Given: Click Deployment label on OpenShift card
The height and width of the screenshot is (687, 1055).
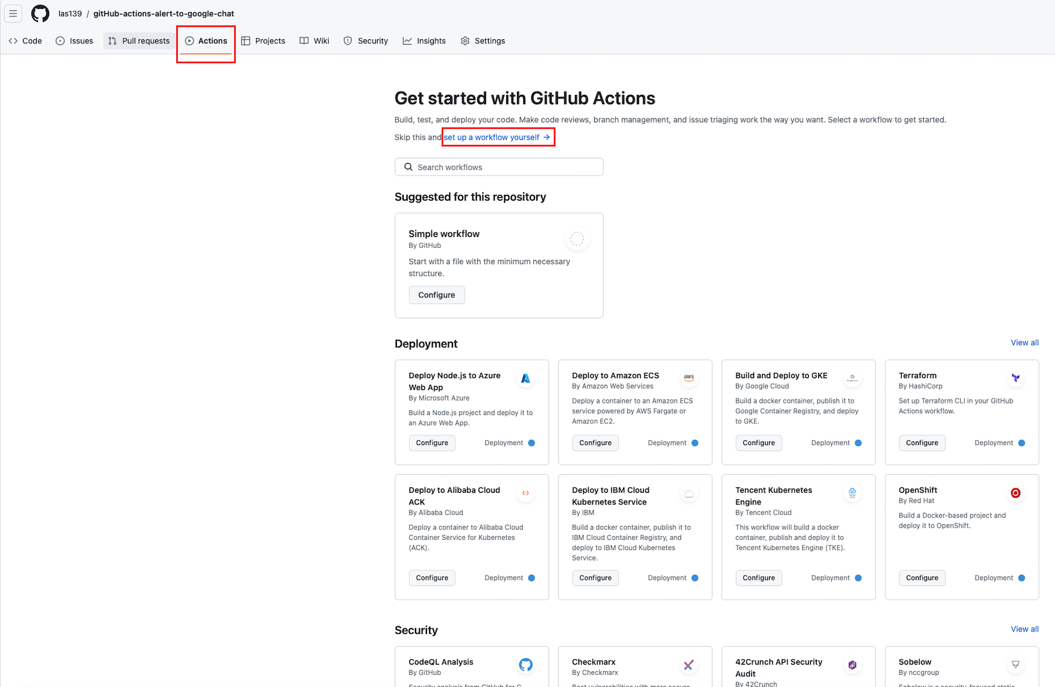Looking at the screenshot, I should pyautogui.click(x=994, y=578).
